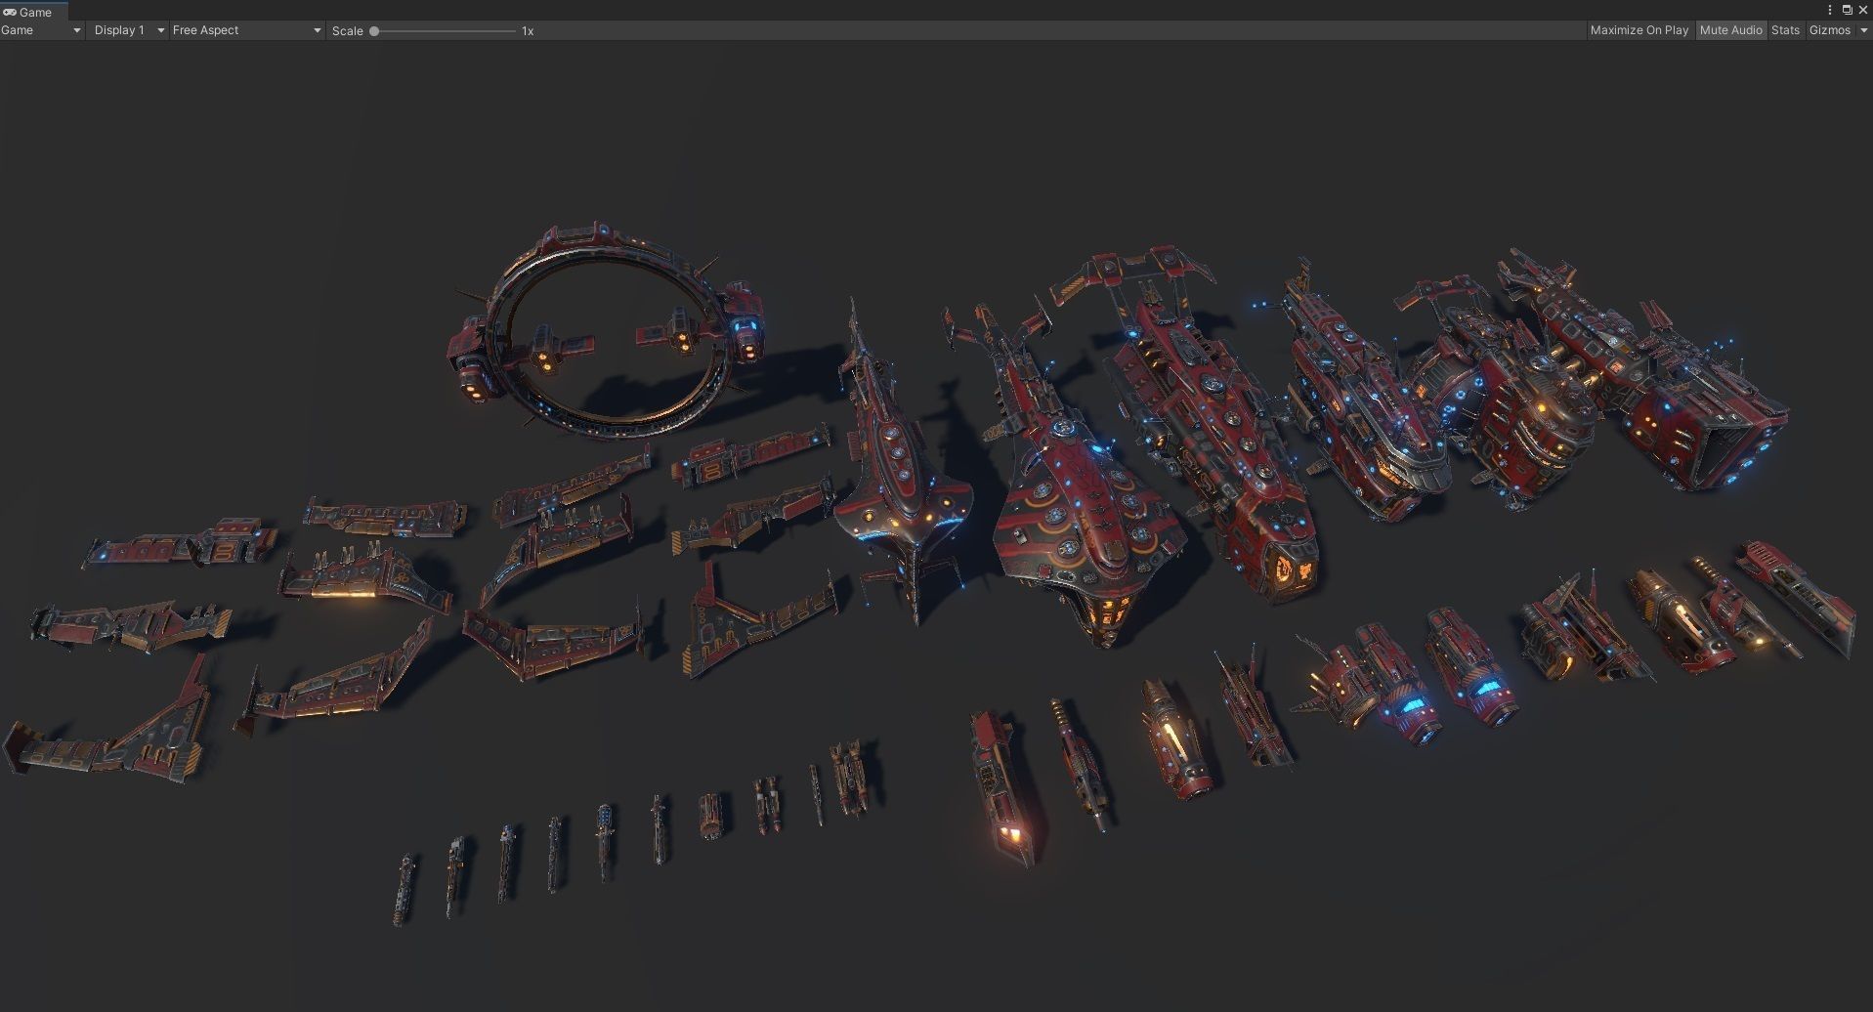Image resolution: width=1873 pixels, height=1012 pixels.
Task: Open the Game window three-dot options menu
Action: tap(1830, 10)
